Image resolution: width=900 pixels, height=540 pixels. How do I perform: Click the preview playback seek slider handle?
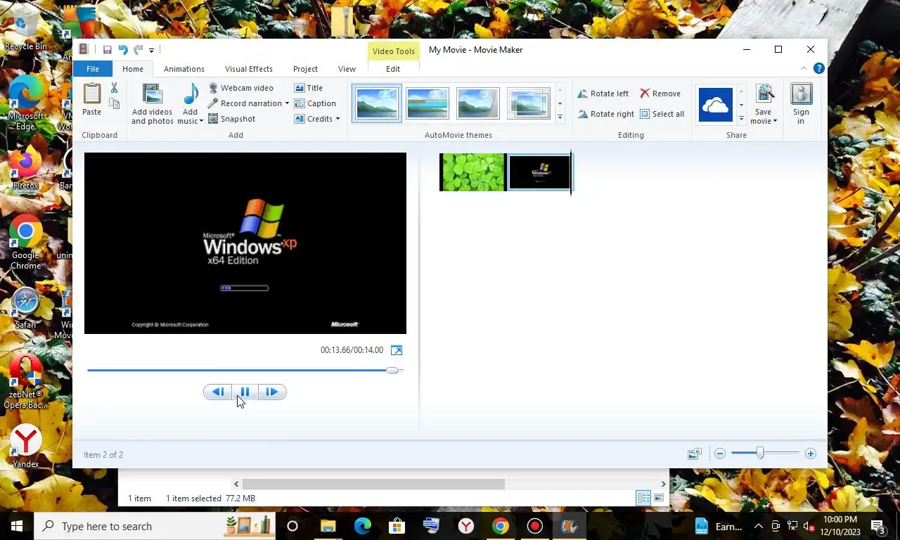pyautogui.click(x=392, y=370)
